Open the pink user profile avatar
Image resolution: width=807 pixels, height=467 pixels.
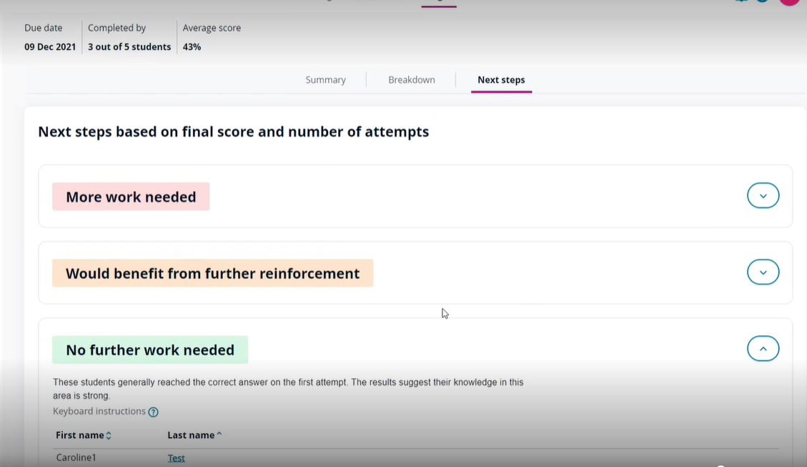(789, 1)
